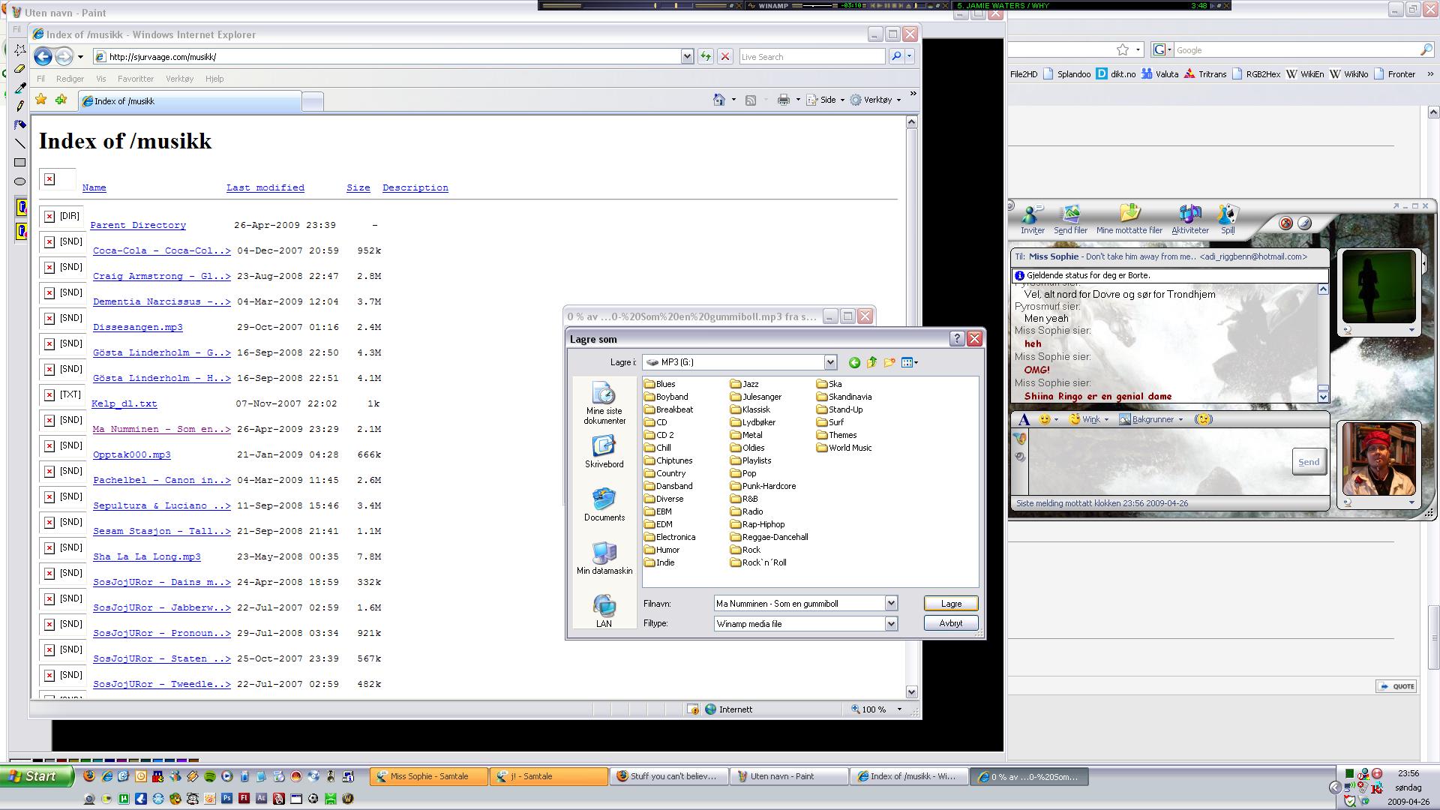
Task: Click Send filer icon in Messenger
Action: pos(1070,220)
